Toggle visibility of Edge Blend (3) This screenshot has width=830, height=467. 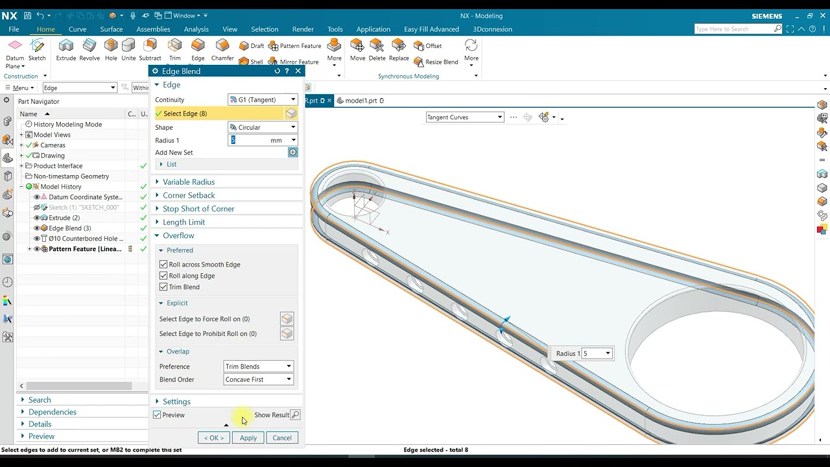click(37, 228)
